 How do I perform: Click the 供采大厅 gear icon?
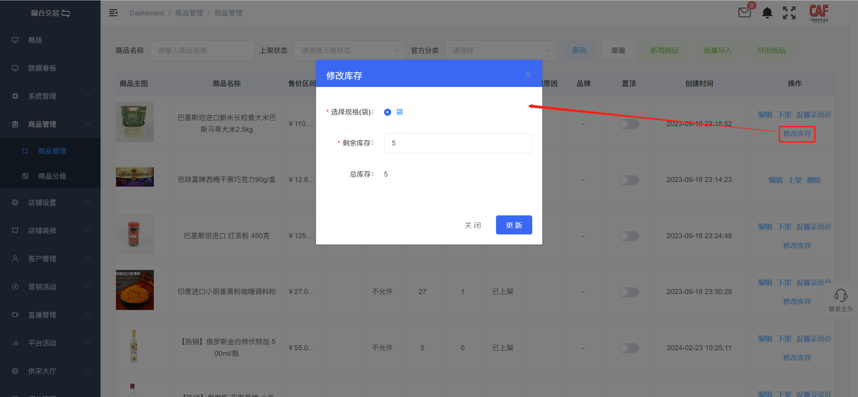point(15,371)
